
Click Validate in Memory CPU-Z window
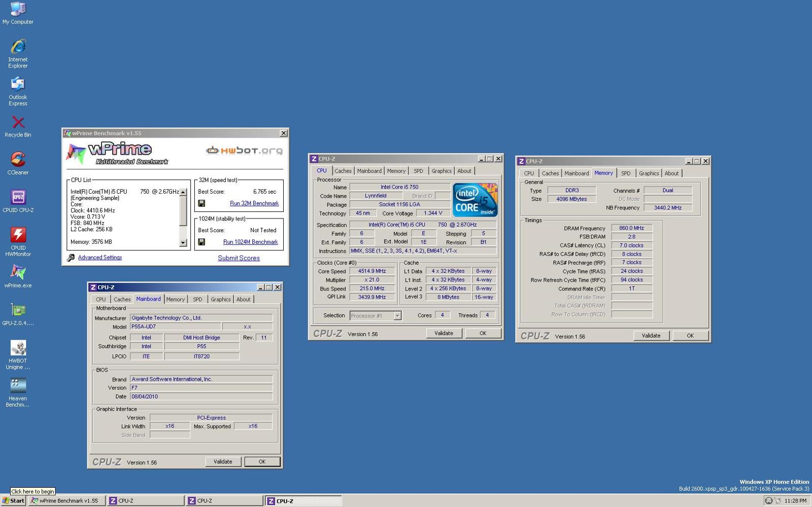click(651, 336)
